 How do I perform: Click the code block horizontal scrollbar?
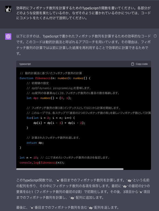coord(70,169)
